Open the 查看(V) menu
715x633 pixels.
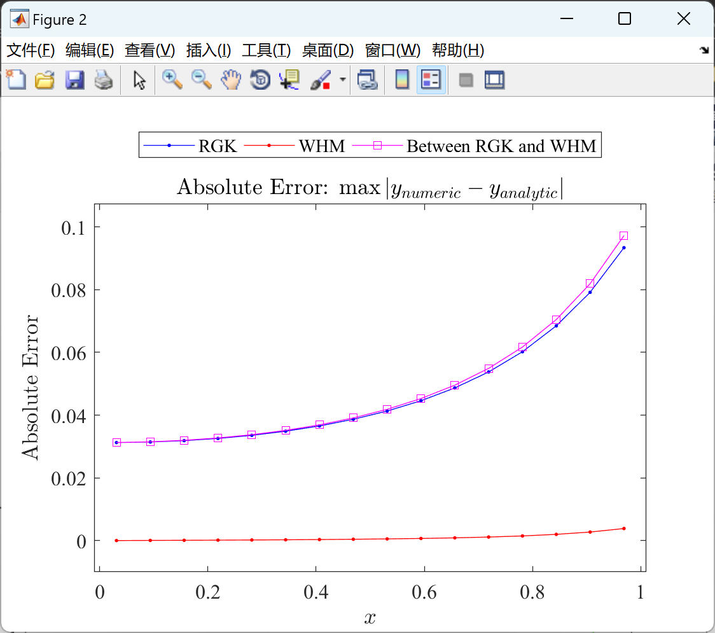point(149,50)
